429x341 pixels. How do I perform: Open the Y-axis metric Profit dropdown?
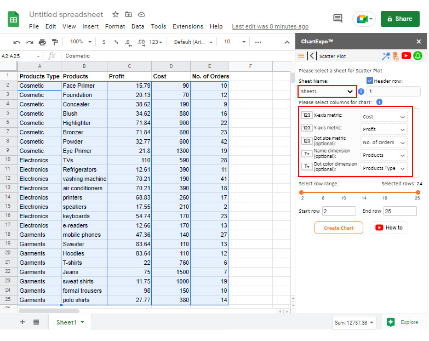[x=384, y=129]
